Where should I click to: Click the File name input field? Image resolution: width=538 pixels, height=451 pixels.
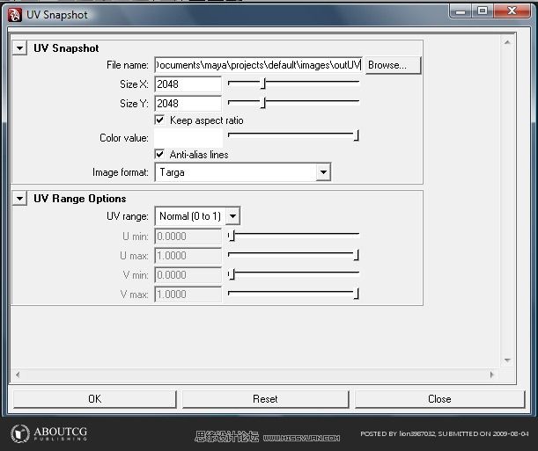pos(258,65)
